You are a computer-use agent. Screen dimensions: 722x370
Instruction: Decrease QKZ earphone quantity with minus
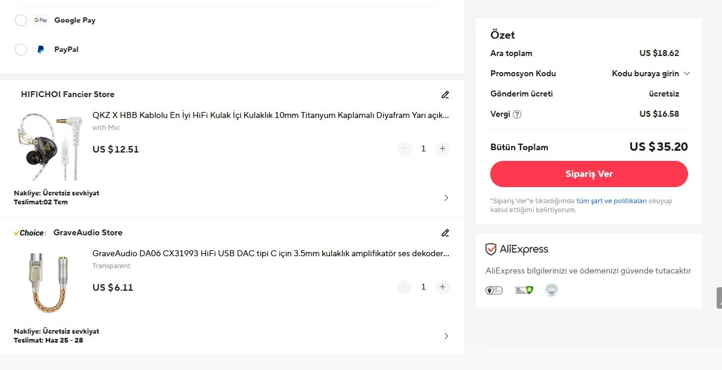[404, 149]
